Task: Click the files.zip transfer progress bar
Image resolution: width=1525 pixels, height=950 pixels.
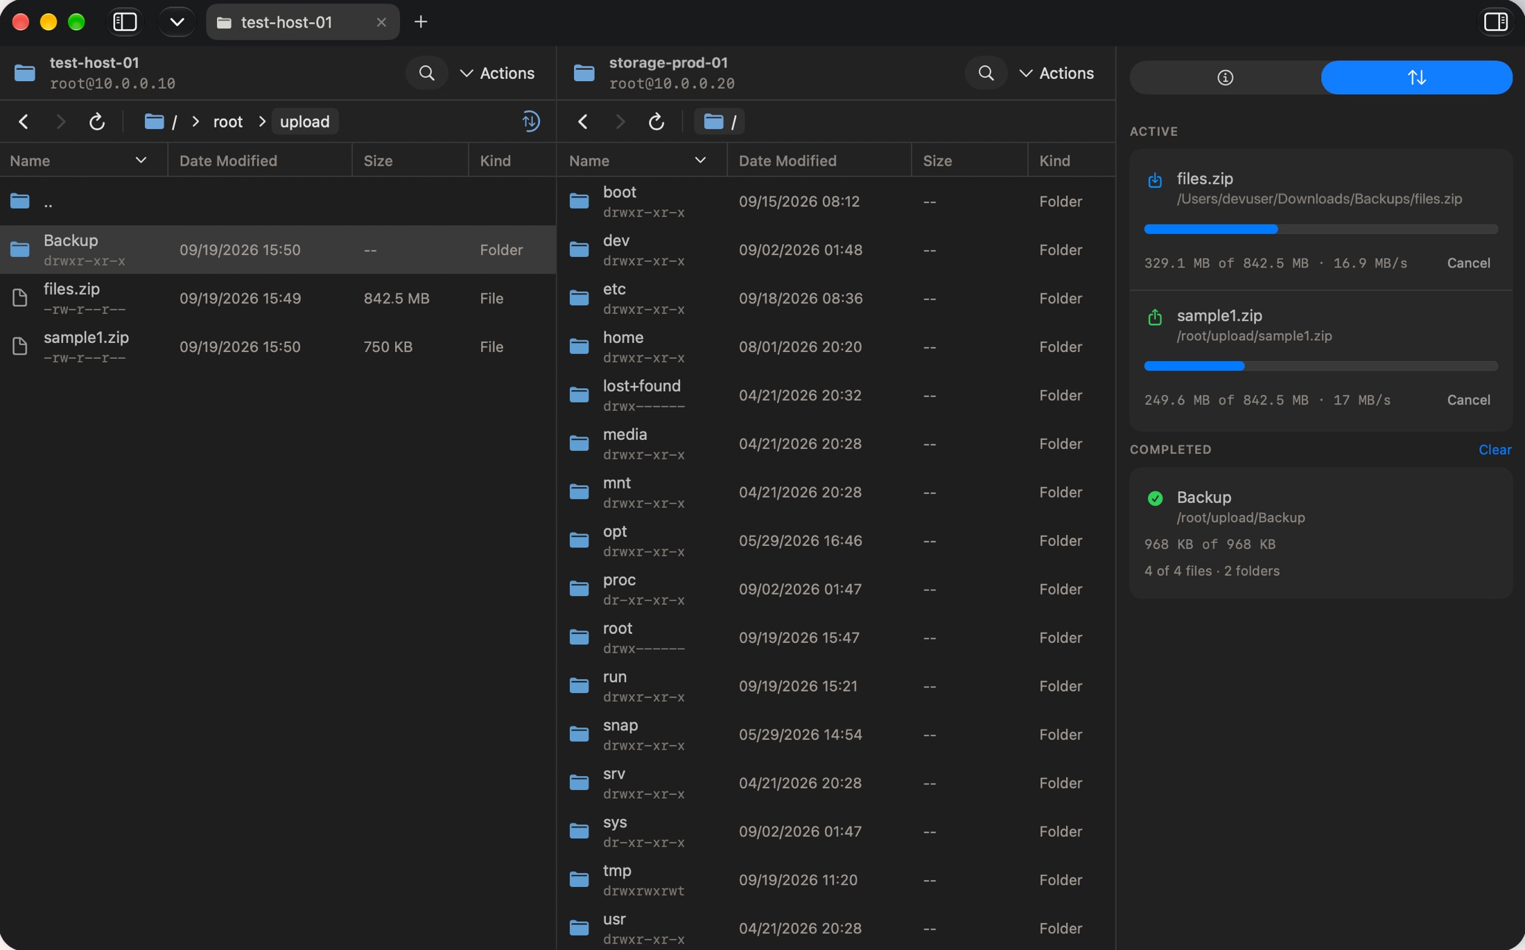Action: click(1321, 229)
